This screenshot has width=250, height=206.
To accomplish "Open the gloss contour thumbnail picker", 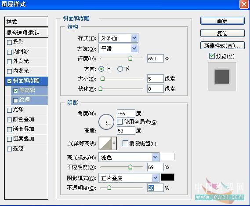I will 106,143.
